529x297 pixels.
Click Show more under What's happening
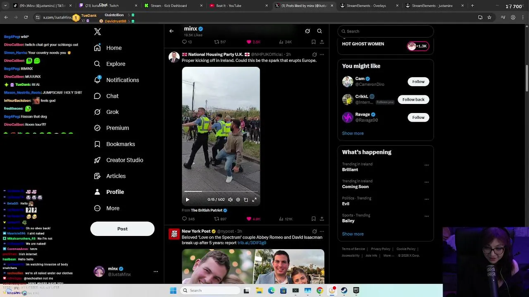tap(353, 234)
